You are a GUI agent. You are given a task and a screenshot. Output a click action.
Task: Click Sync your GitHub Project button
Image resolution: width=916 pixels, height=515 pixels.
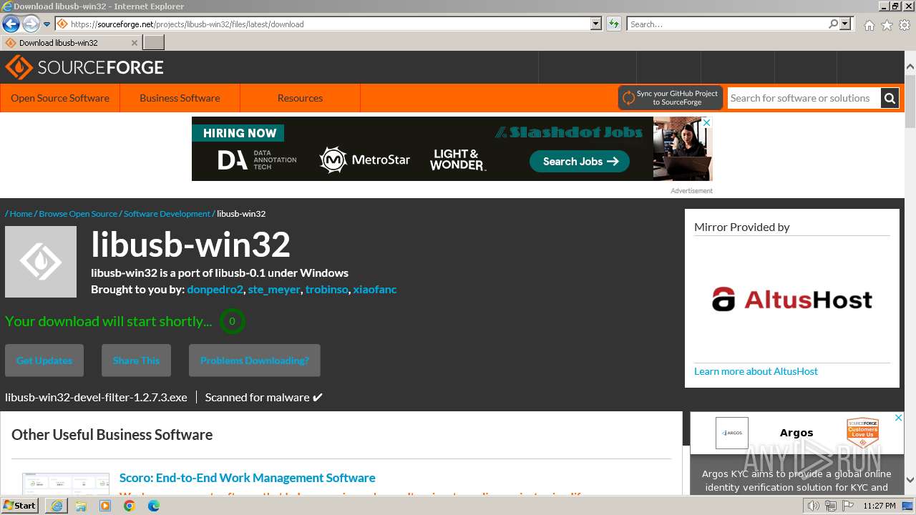671,98
